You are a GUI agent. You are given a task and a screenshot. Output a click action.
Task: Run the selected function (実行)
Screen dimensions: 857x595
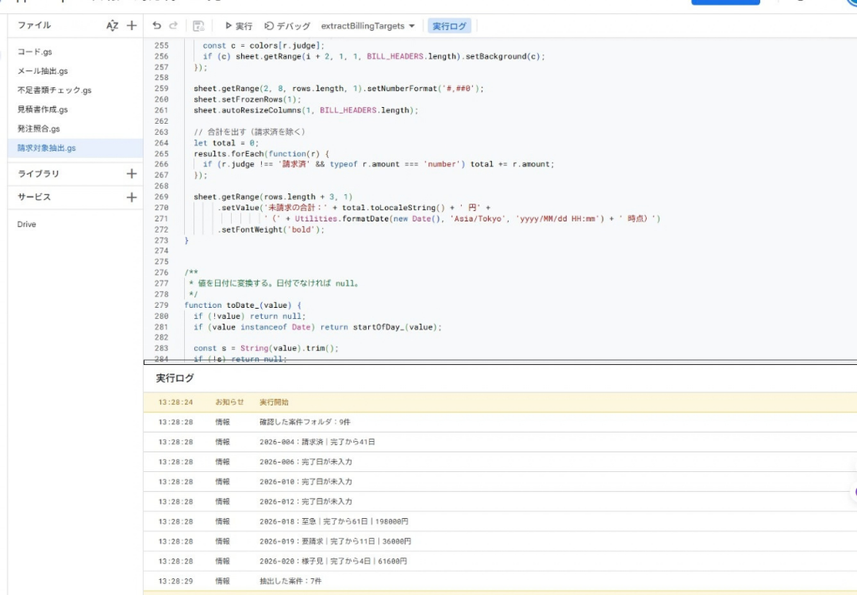coord(239,26)
